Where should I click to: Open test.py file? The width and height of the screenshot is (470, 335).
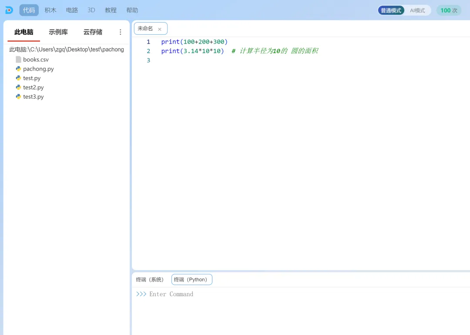click(32, 78)
